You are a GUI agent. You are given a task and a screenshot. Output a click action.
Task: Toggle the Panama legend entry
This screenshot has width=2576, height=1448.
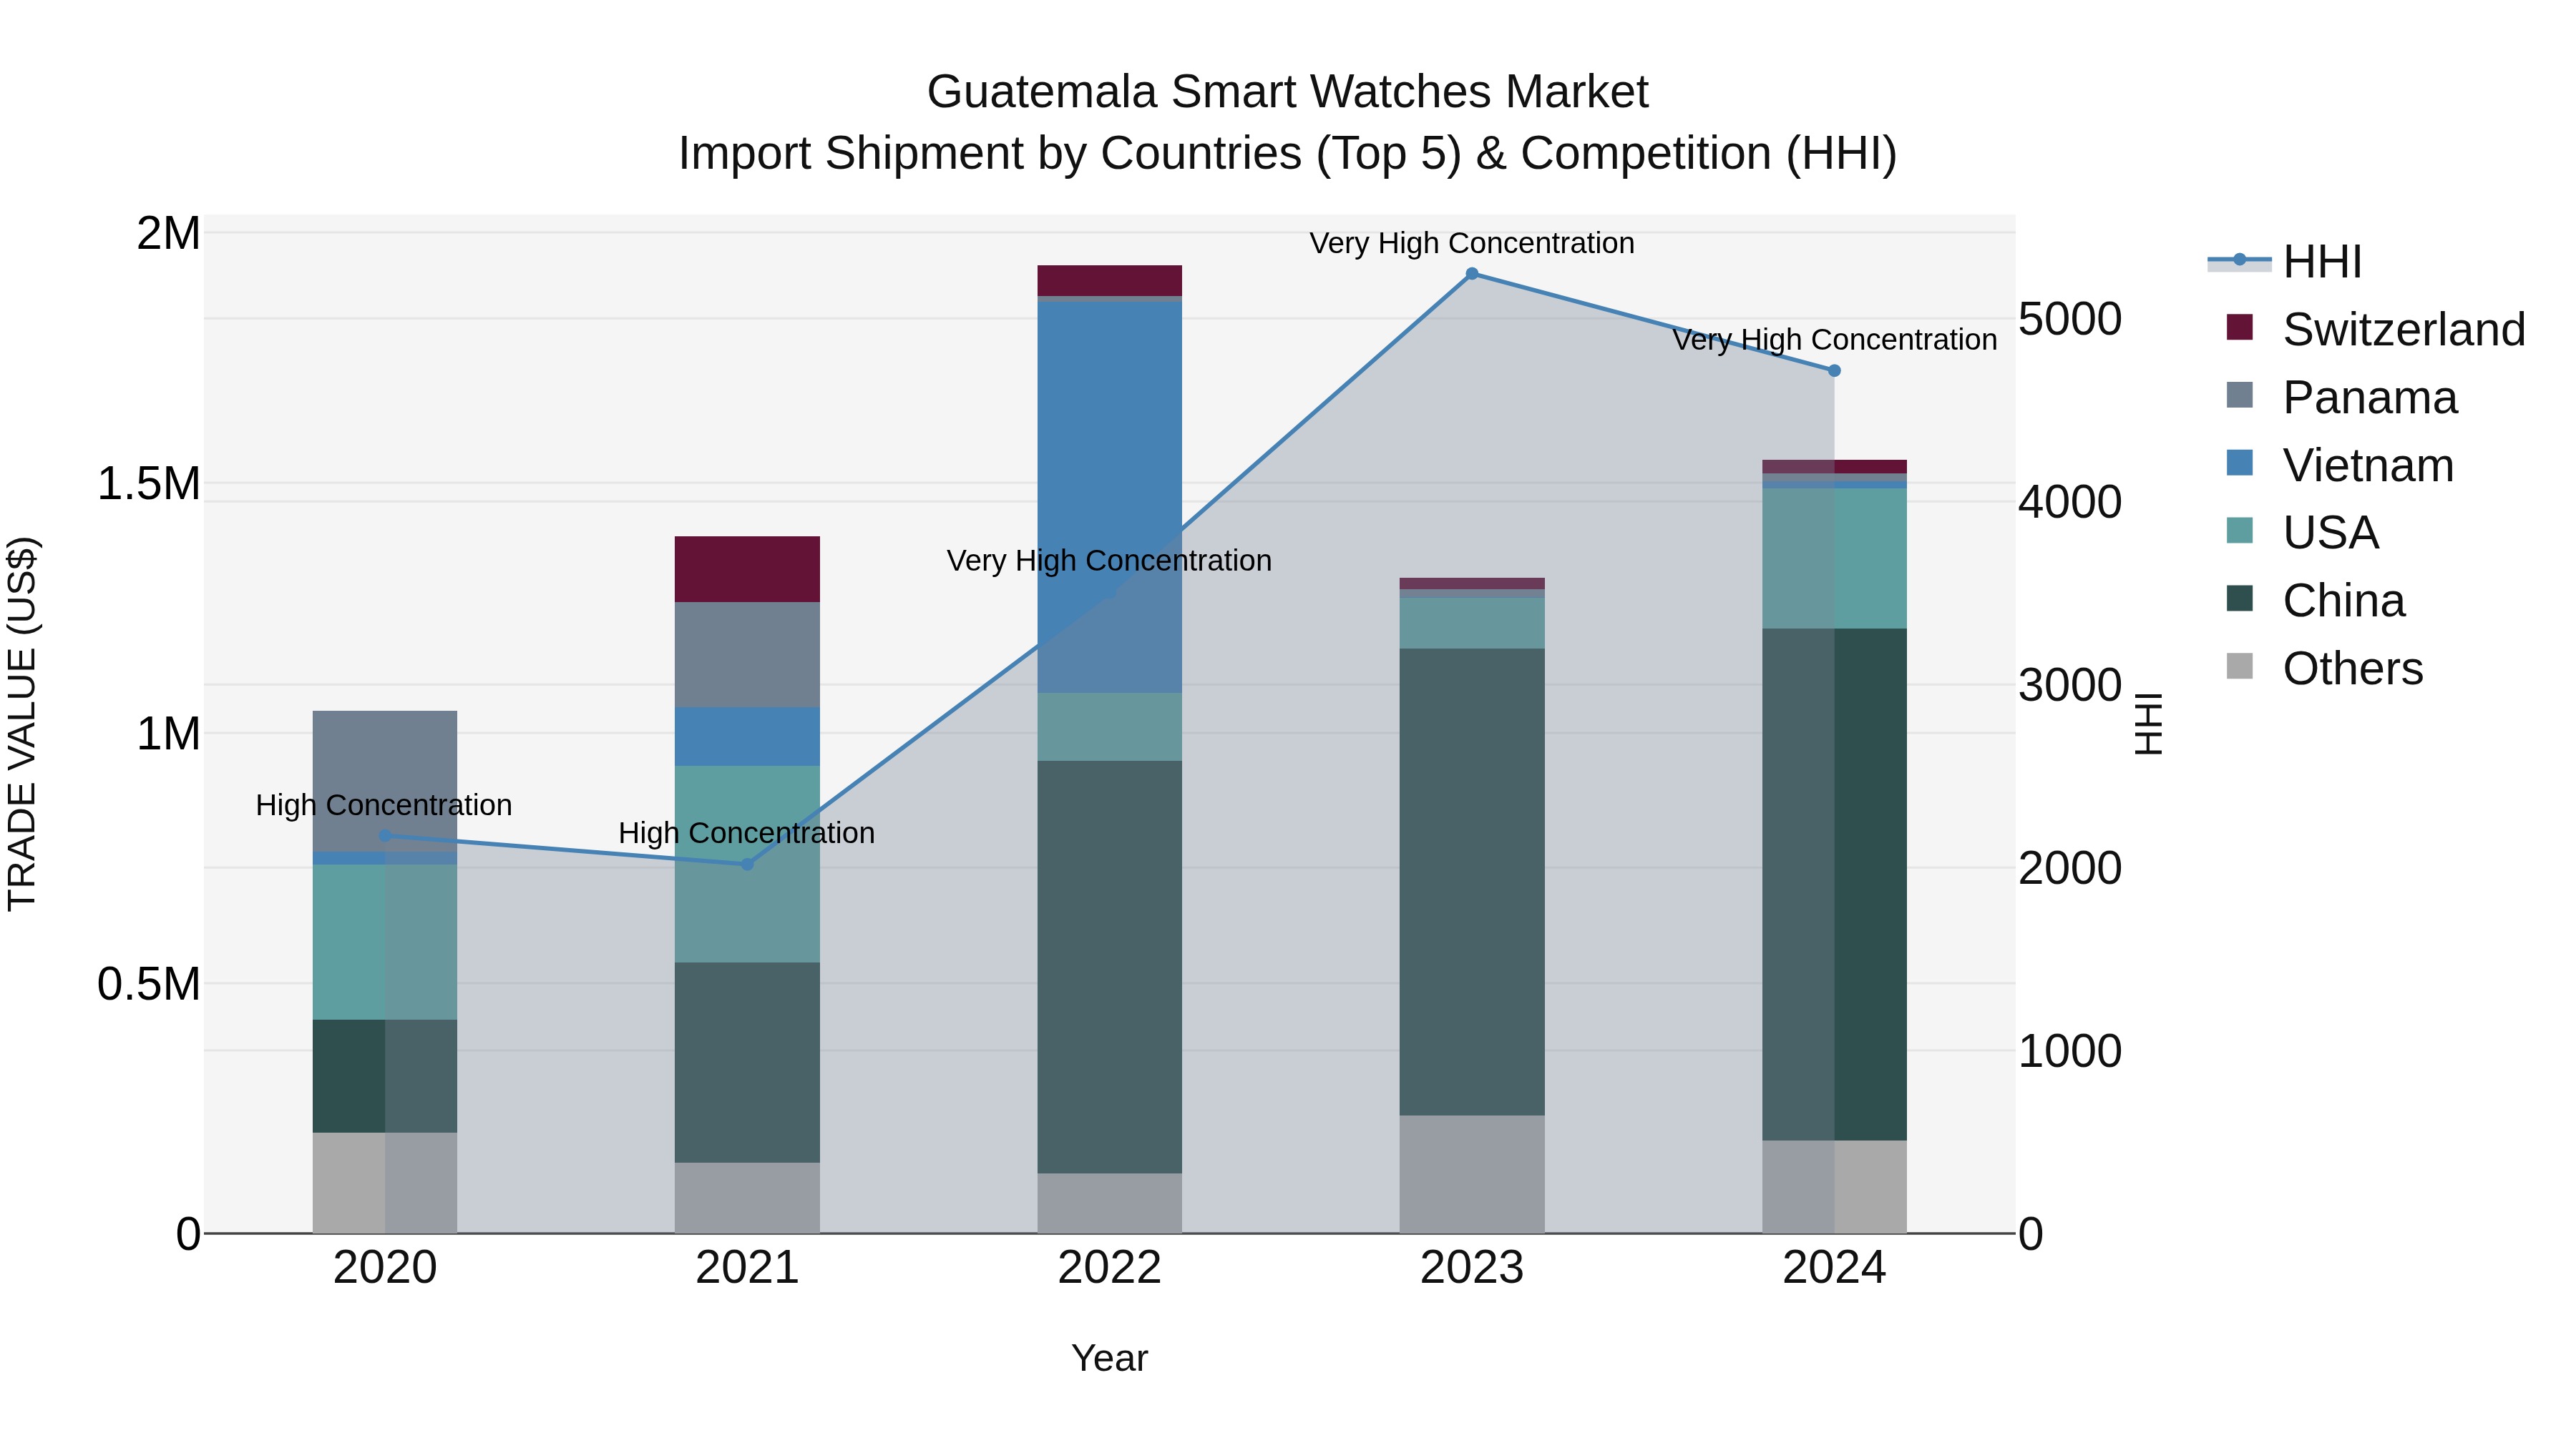click(x=2341, y=397)
